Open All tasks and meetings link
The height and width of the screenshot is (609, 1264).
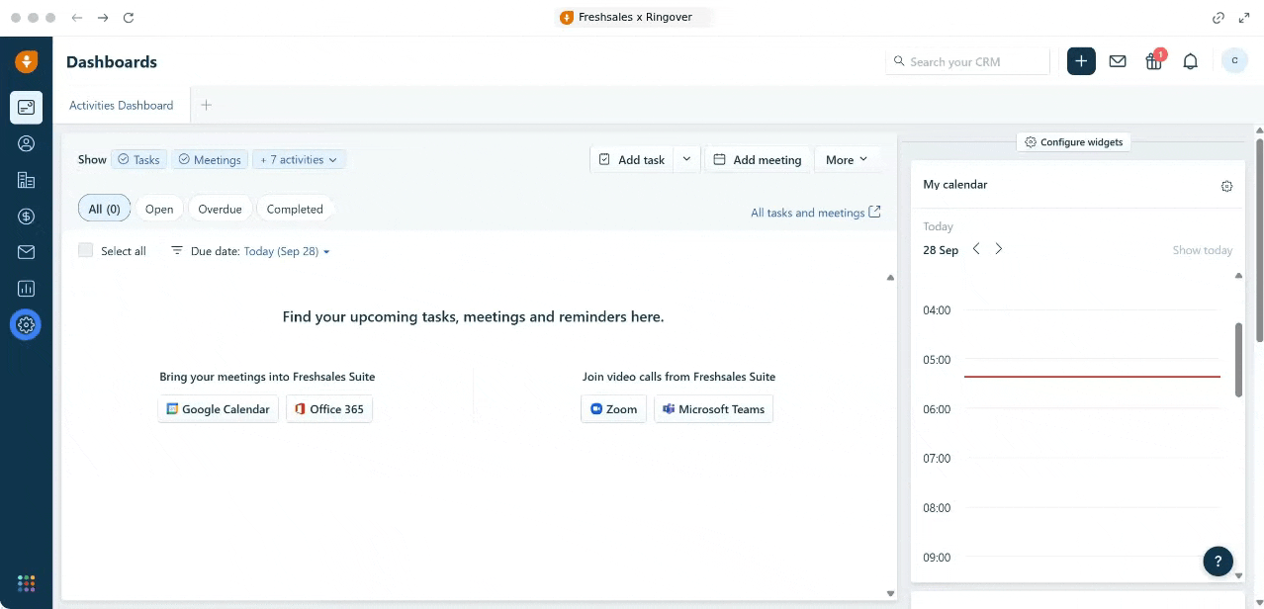pyautogui.click(x=815, y=213)
